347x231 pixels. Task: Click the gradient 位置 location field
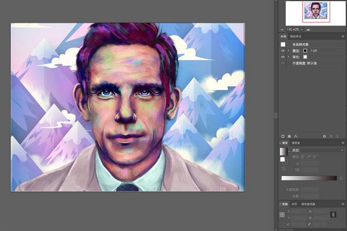[x=309, y=196]
